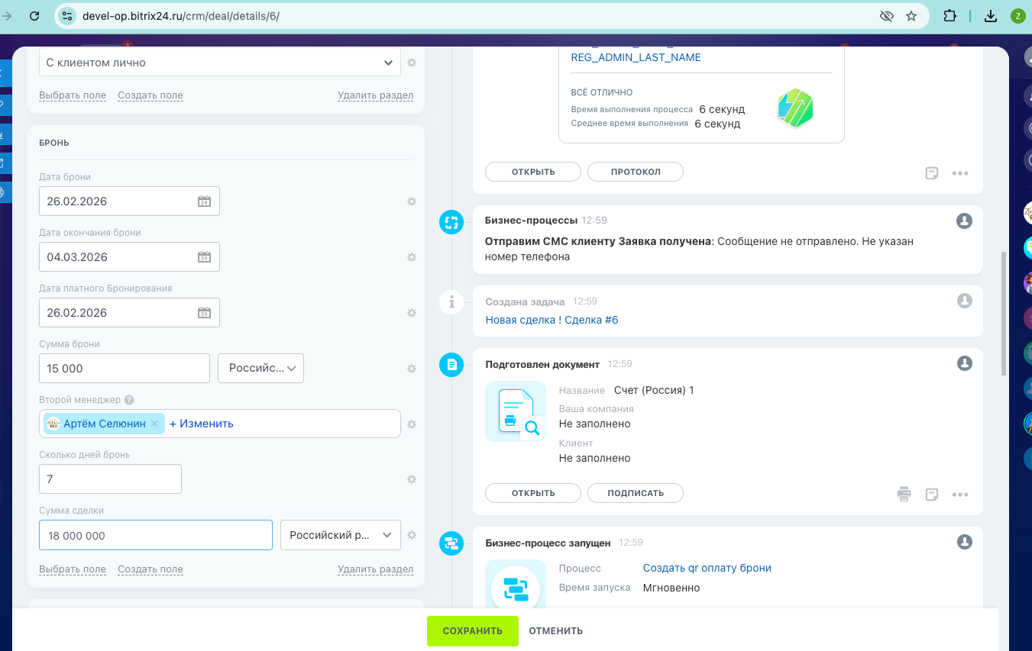Image resolution: width=1032 pixels, height=651 pixels.
Task: Click the print icon on document card
Action: 904,494
